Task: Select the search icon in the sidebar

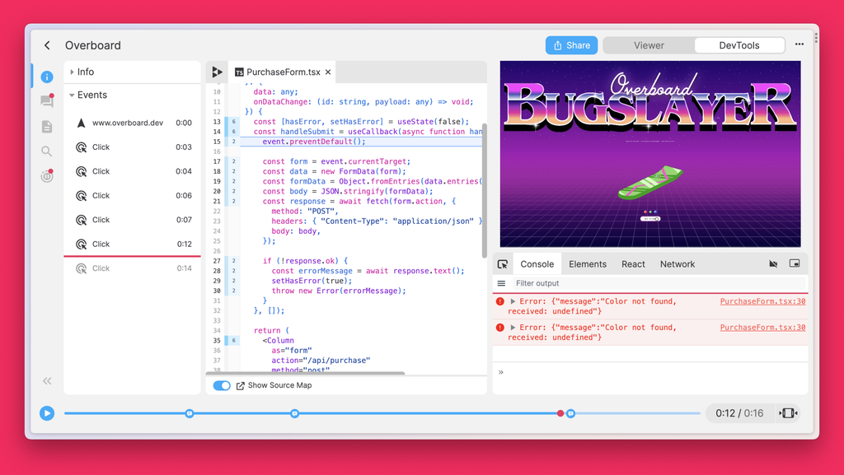Action: tap(47, 151)
